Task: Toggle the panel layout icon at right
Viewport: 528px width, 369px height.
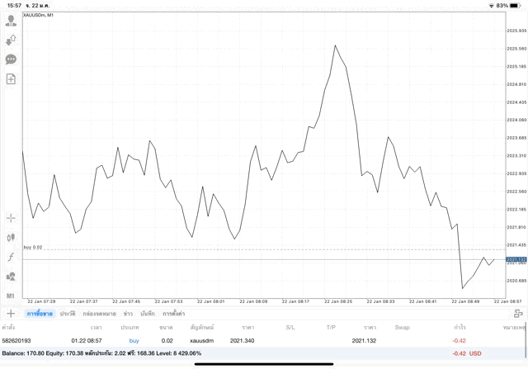Action: (517, 314)
